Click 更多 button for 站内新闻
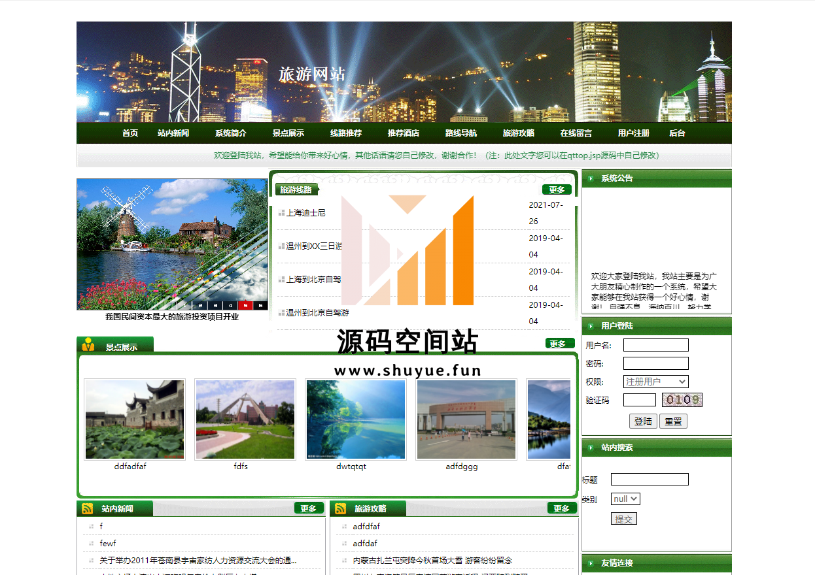The width and height of the screenshot is (815, 575). [309, 508]
